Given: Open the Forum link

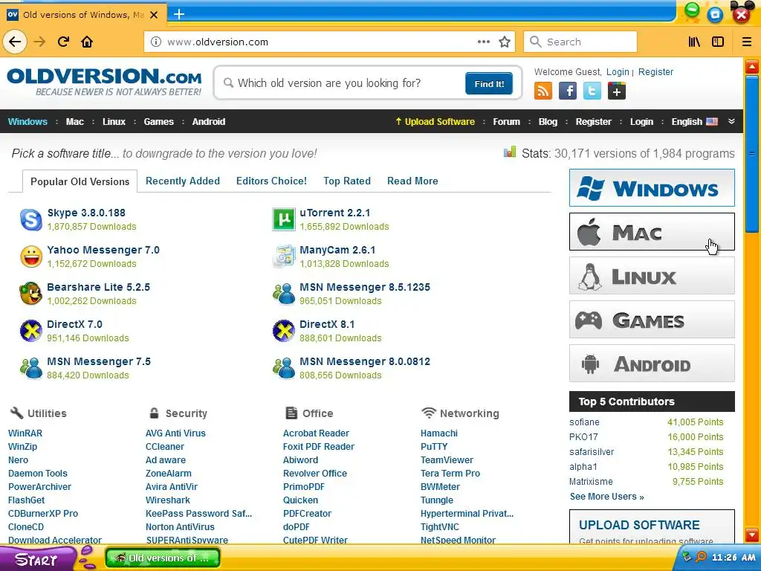Looking at the screenshot, I should click(506, 121).
